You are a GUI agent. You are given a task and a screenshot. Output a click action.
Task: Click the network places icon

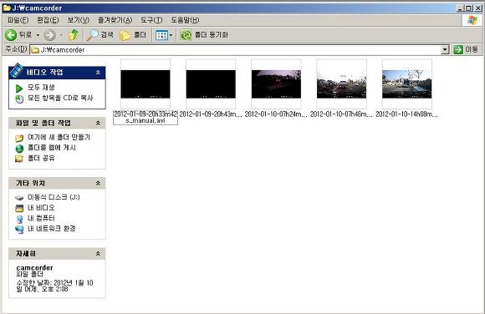point(19,230)
